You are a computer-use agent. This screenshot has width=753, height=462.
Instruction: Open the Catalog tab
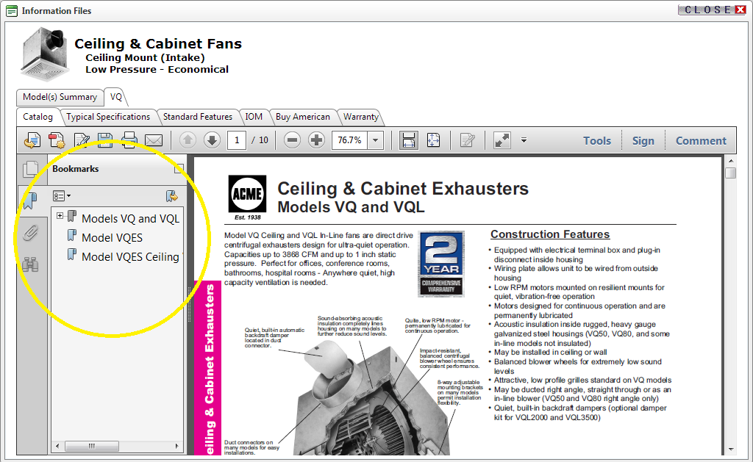point(38,117)
